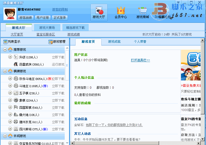The width and height of the screenshot is (206, 145).
Task: Click the game list scrollbar thumb
Action: point(67,65)
